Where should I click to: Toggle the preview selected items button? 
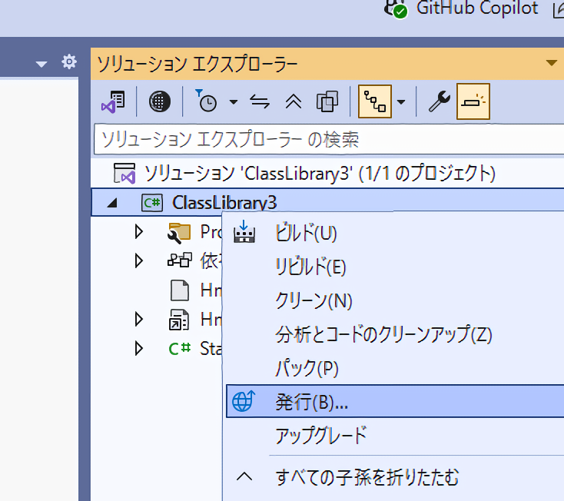473,101
